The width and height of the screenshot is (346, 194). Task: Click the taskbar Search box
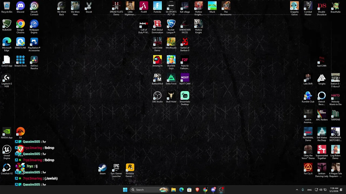(x=149, y=190)
